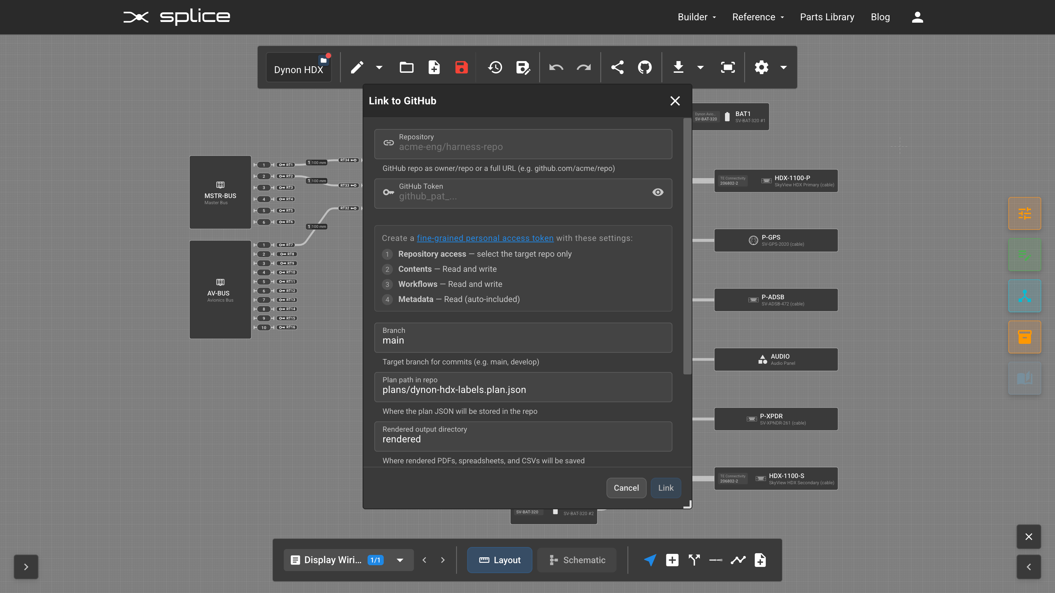The height and width of the screenshot is (593, 1055).
Task: Open the green checklist panel
Action: pyautogui.click(x=1024, y=255)
